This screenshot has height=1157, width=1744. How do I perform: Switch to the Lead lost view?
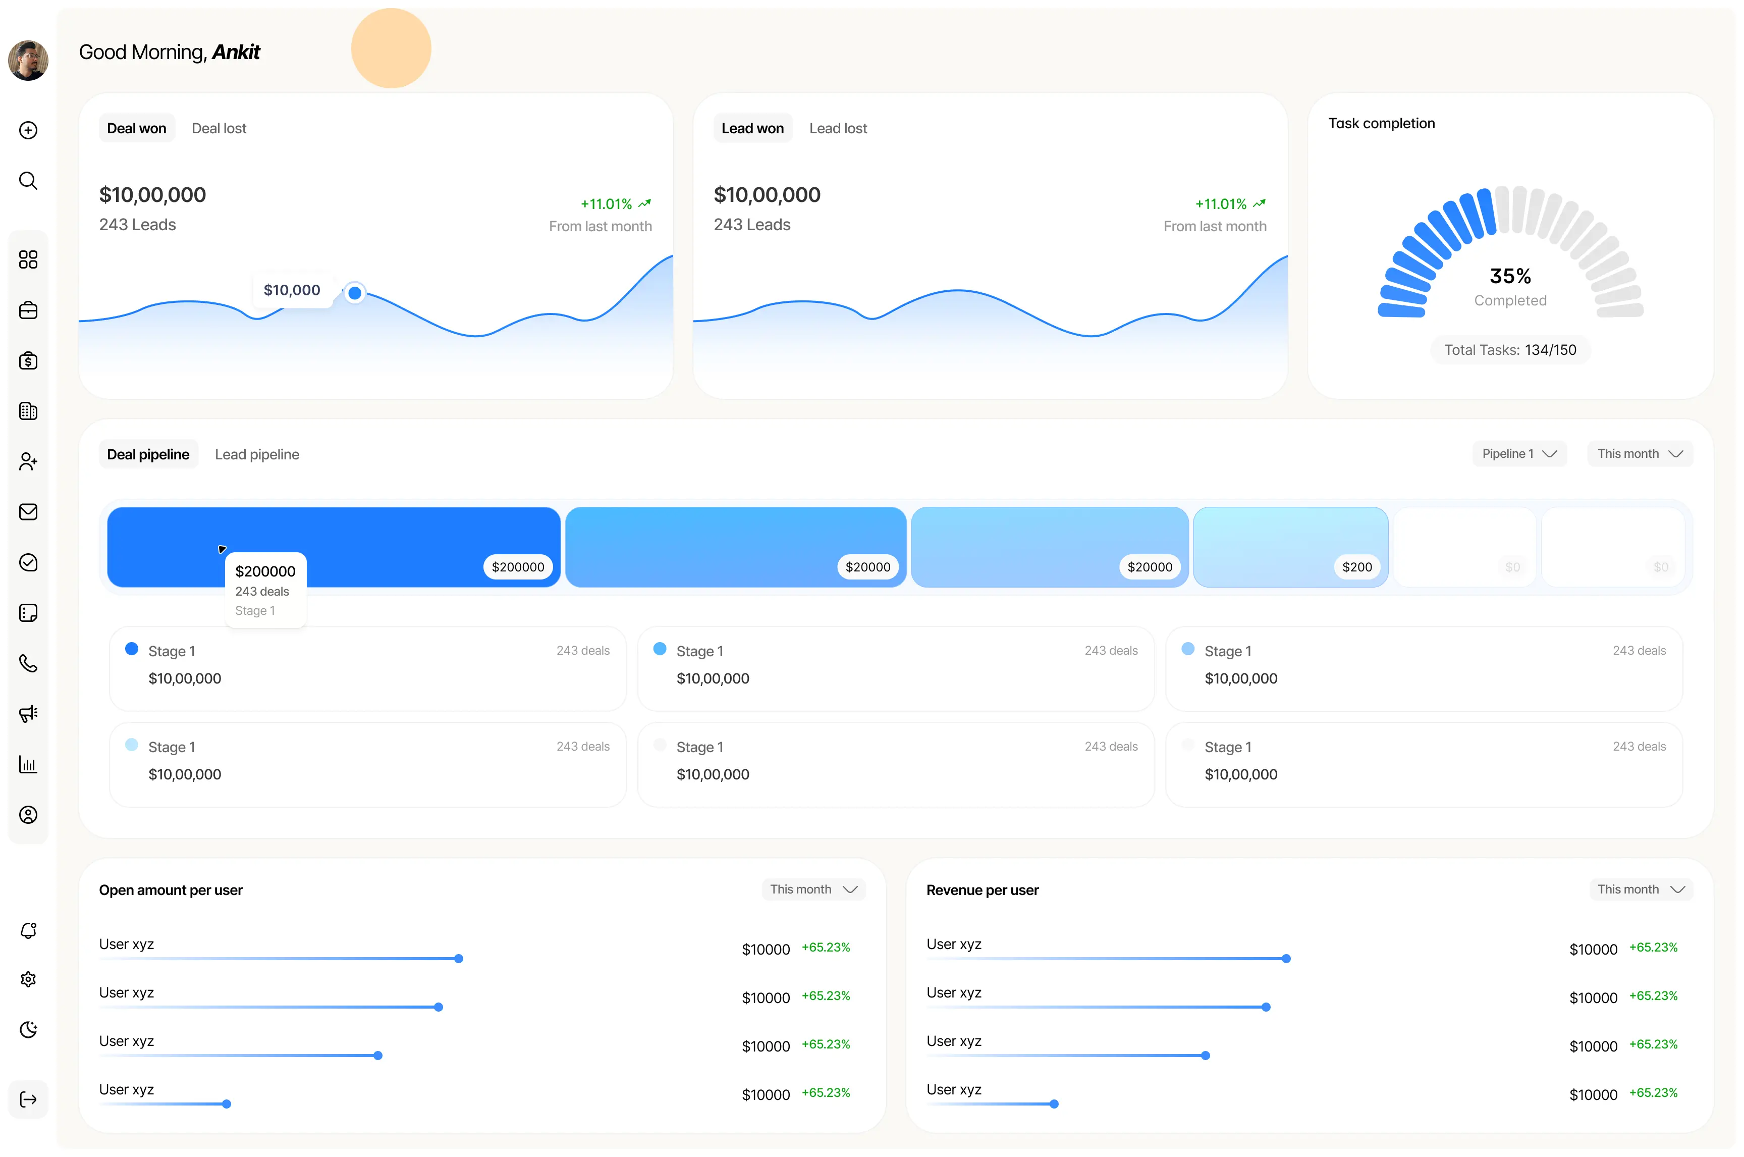838,128
